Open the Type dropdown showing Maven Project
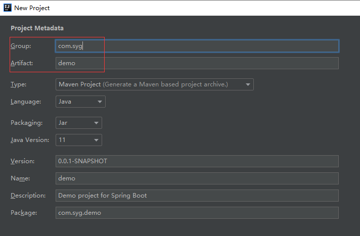The image size is (360, 236). tap(155, 84)
